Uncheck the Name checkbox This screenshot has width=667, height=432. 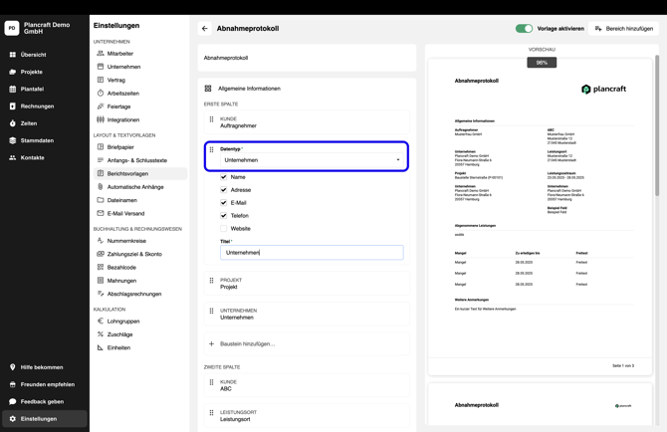223,177
